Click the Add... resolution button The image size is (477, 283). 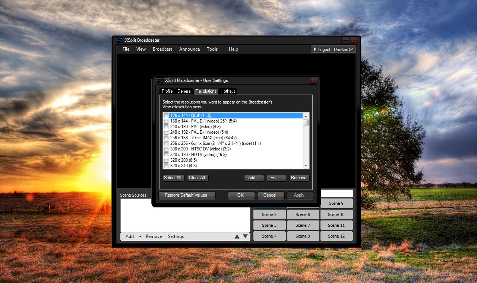tap(253, 178)
